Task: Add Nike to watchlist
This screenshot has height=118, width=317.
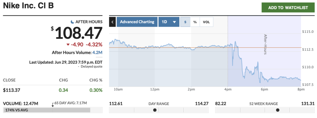Action: point(288,8)
